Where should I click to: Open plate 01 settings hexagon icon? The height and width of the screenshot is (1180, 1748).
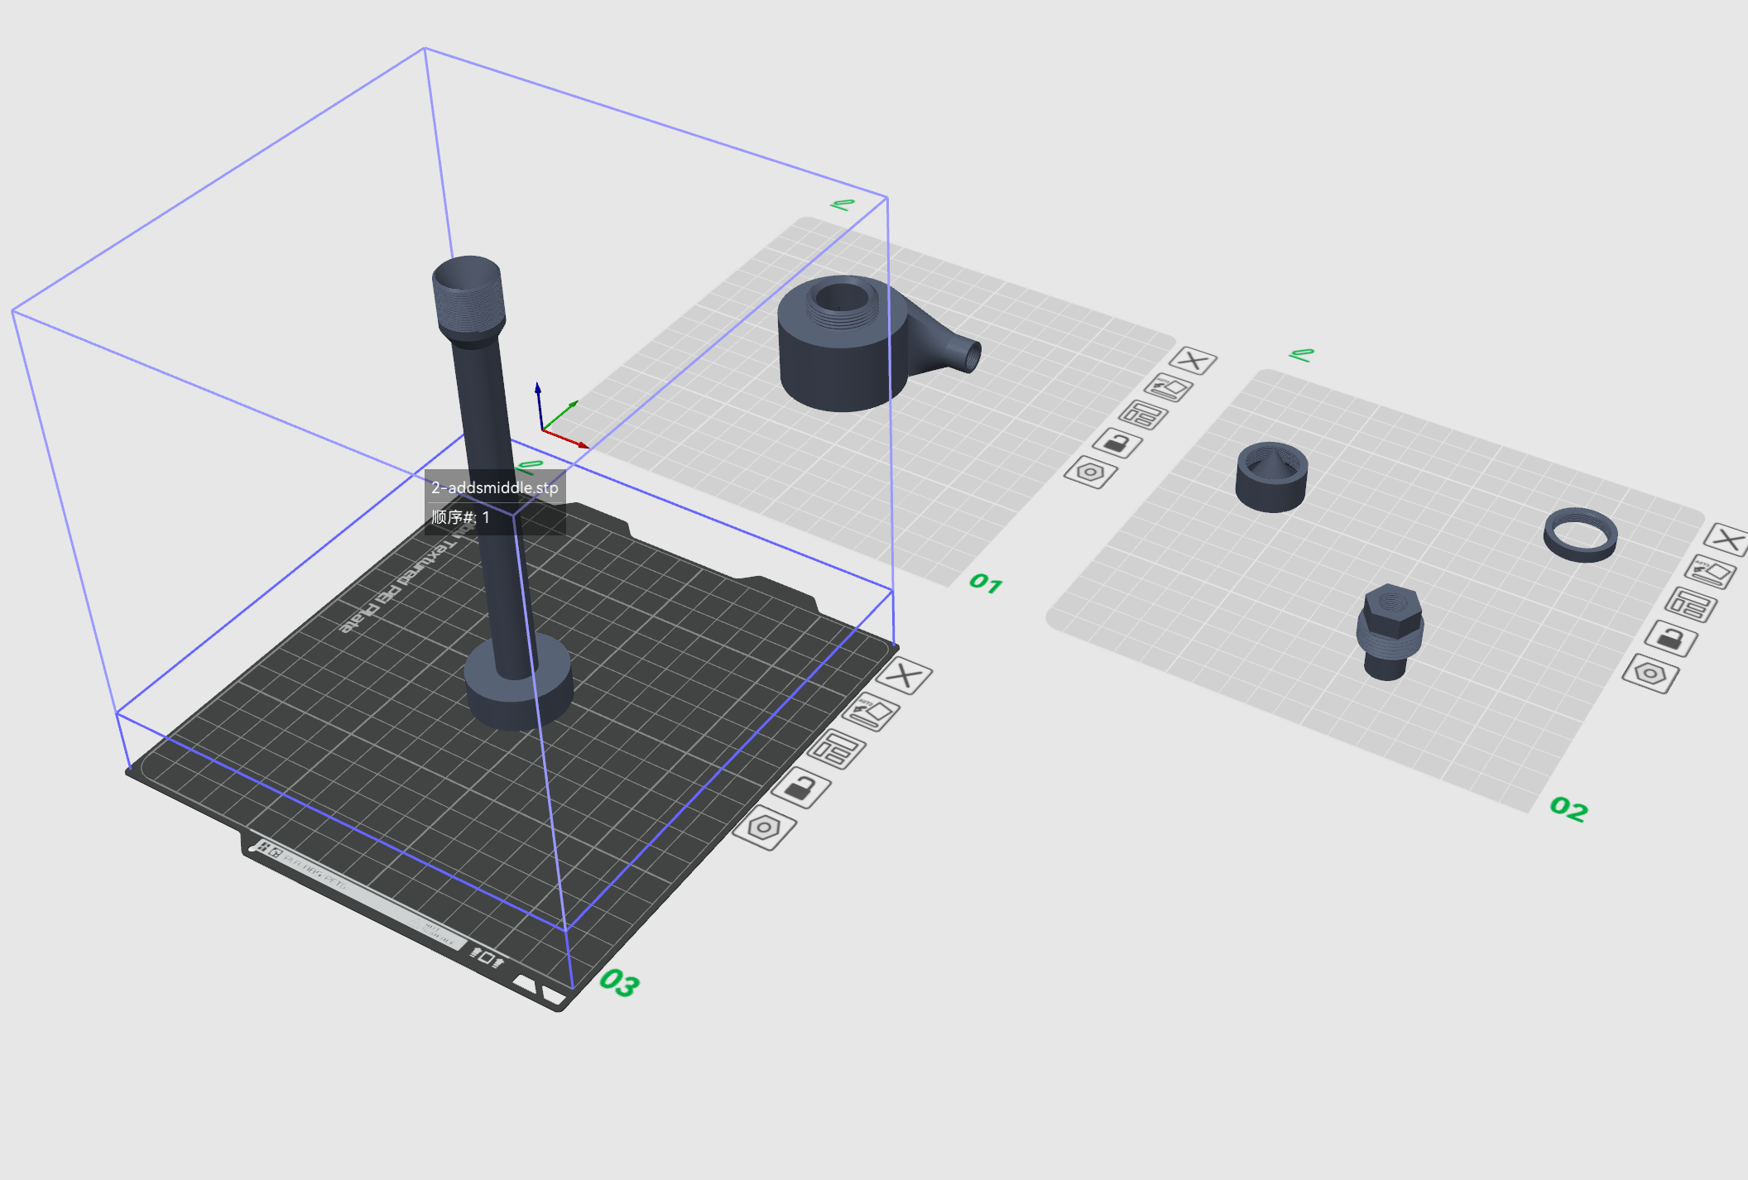coord(1091,472)
